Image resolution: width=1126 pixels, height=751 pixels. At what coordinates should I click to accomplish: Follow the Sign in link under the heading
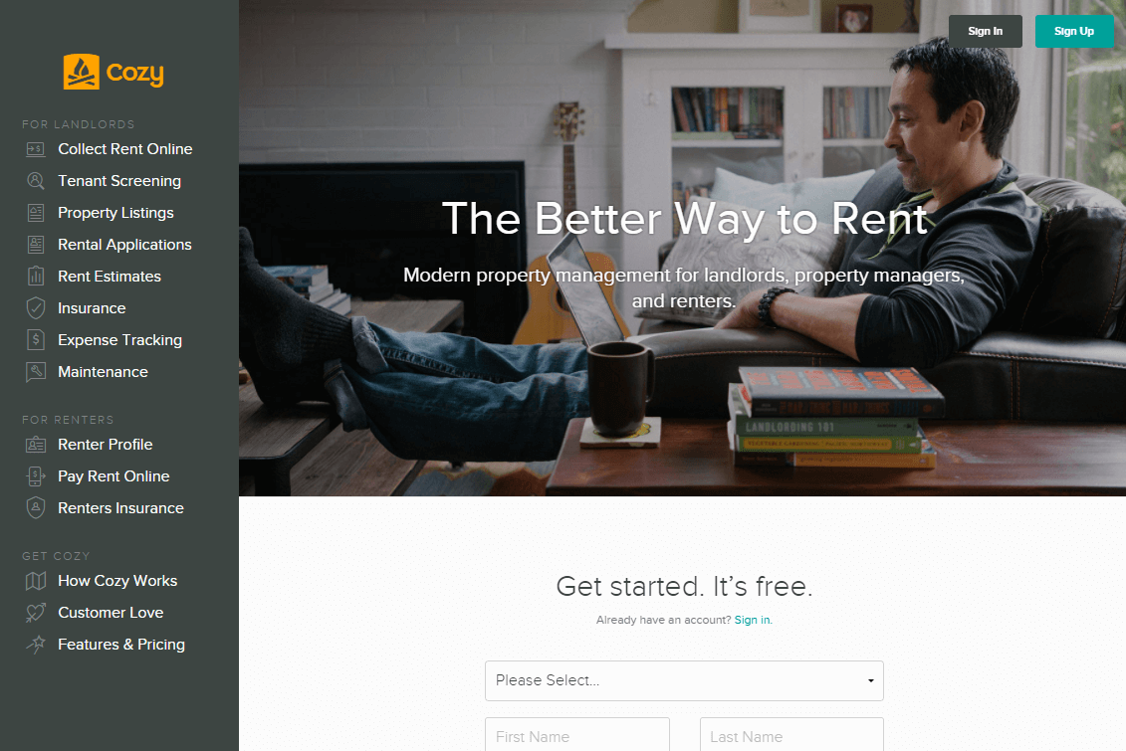752,620
